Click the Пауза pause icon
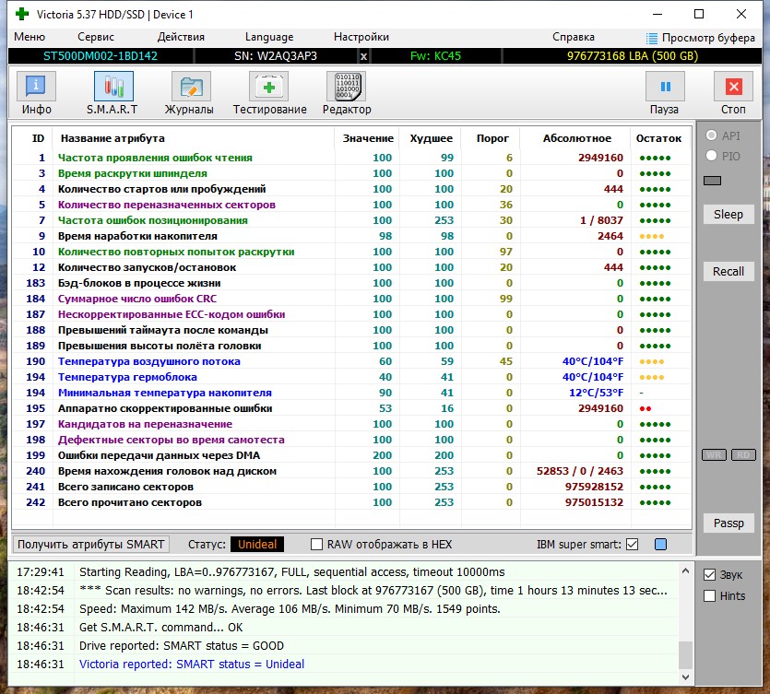Viewport: 770px width, 694px height. click(x=665, y=87)
